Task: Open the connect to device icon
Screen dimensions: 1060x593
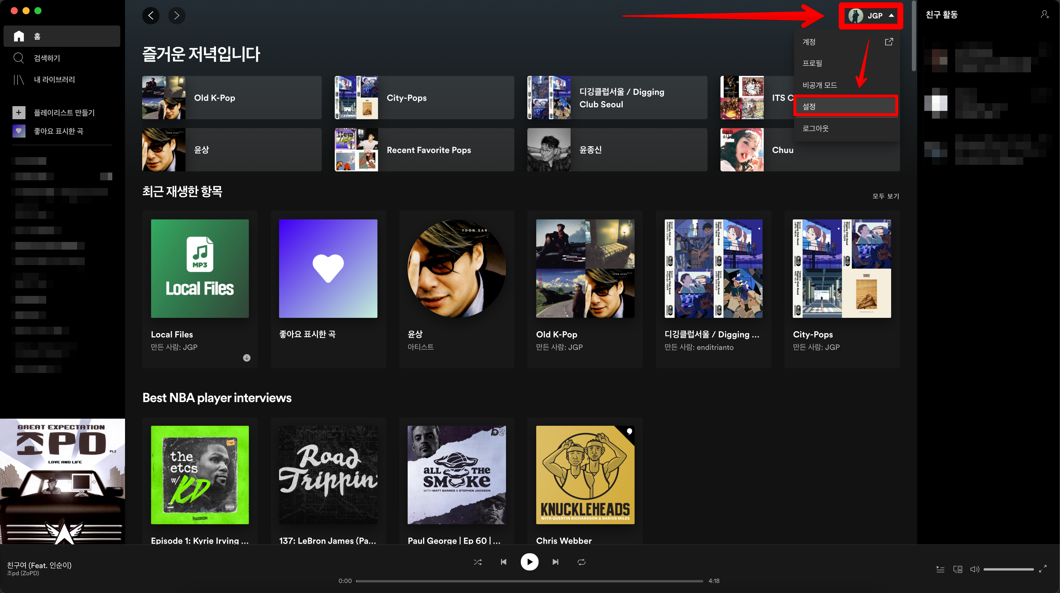Action: pyautogui.click(x=957, y=569)
